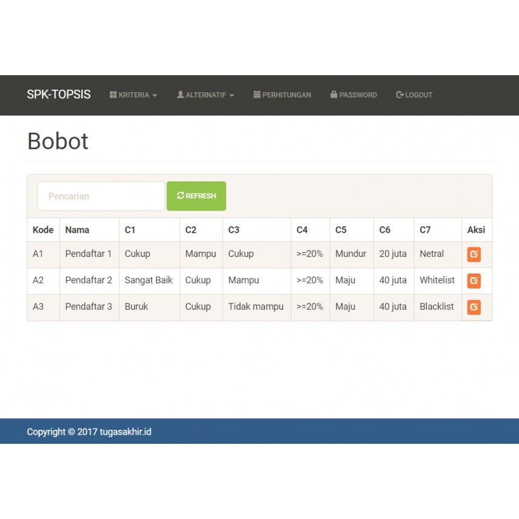Screen dimensions: 519x519
Task: Open the PERHITUNGAN page from navbar
Action: pos(283,95)
